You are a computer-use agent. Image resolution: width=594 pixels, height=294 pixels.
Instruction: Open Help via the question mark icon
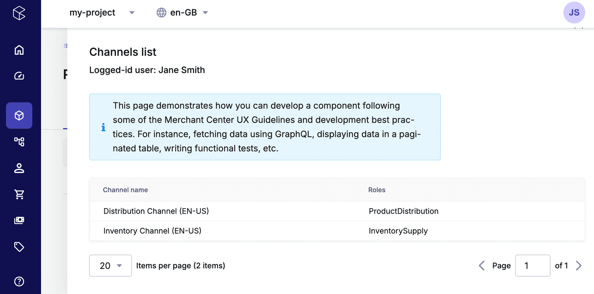tap(19, 281)
